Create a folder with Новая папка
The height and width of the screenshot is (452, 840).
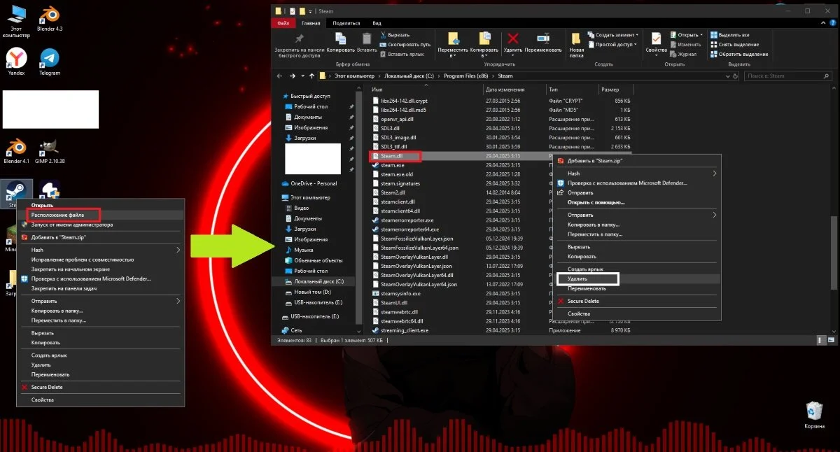coord(576,44)
